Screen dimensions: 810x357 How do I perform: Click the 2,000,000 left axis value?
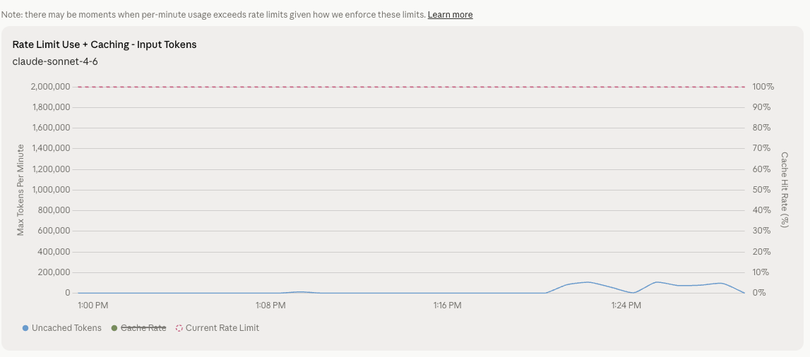pos(50,87)
